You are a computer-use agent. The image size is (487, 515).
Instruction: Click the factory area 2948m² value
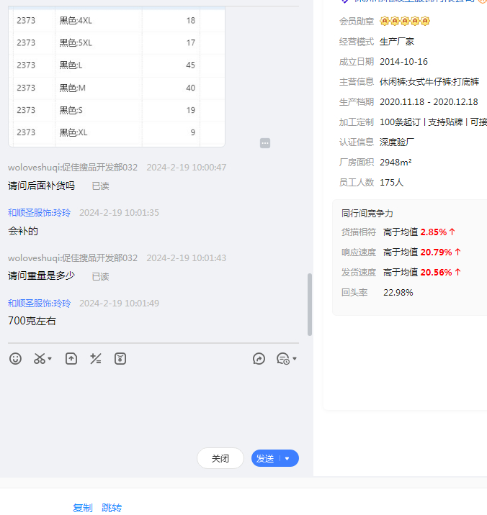pyautogui.click(x=396, y=163)
